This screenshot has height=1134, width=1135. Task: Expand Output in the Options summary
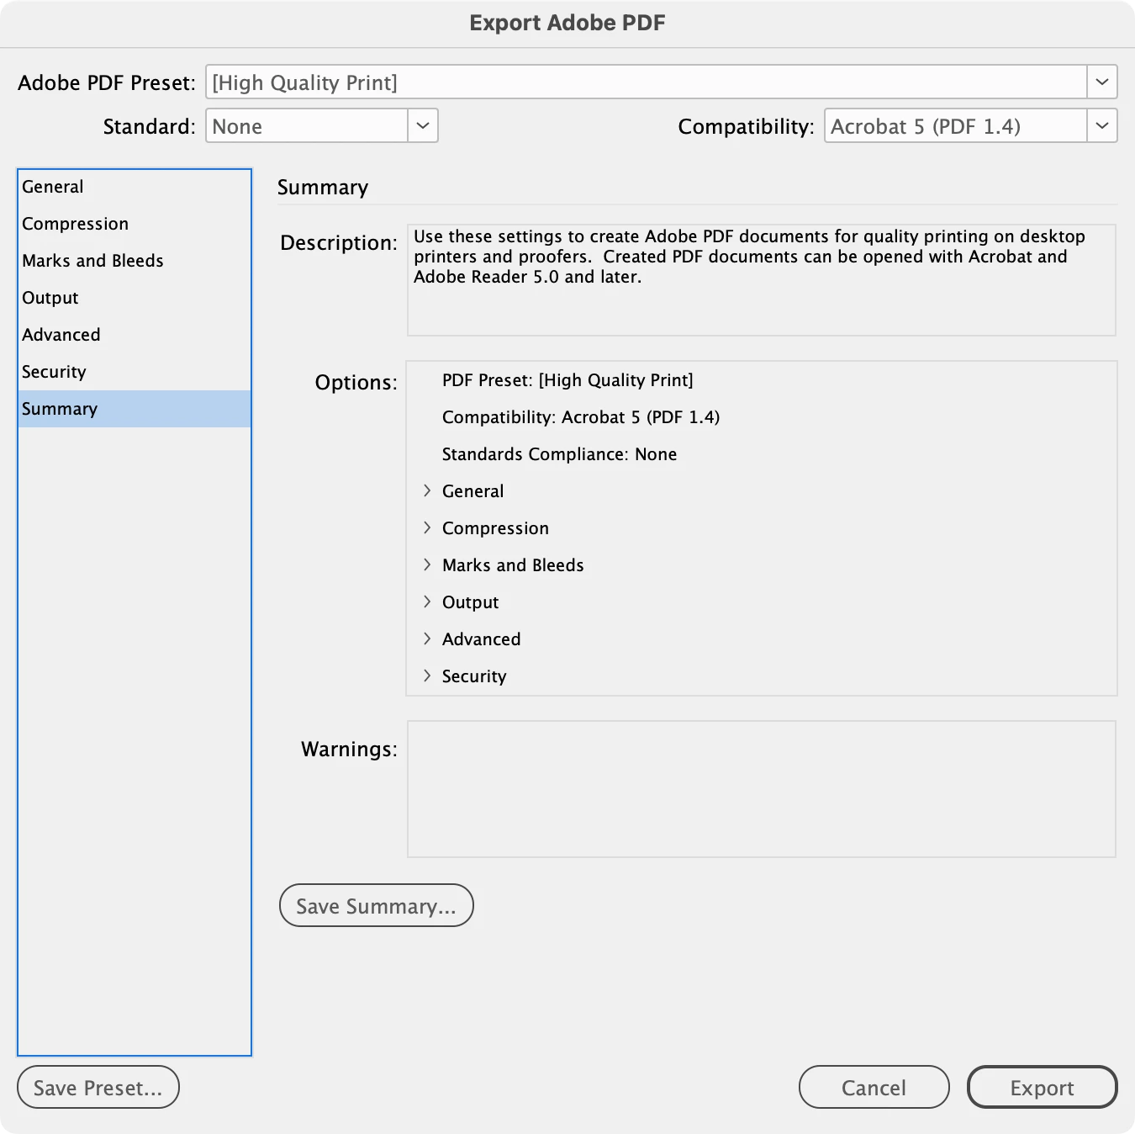(427, 602)
